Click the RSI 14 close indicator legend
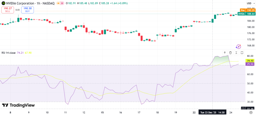 tap(8, 53)
